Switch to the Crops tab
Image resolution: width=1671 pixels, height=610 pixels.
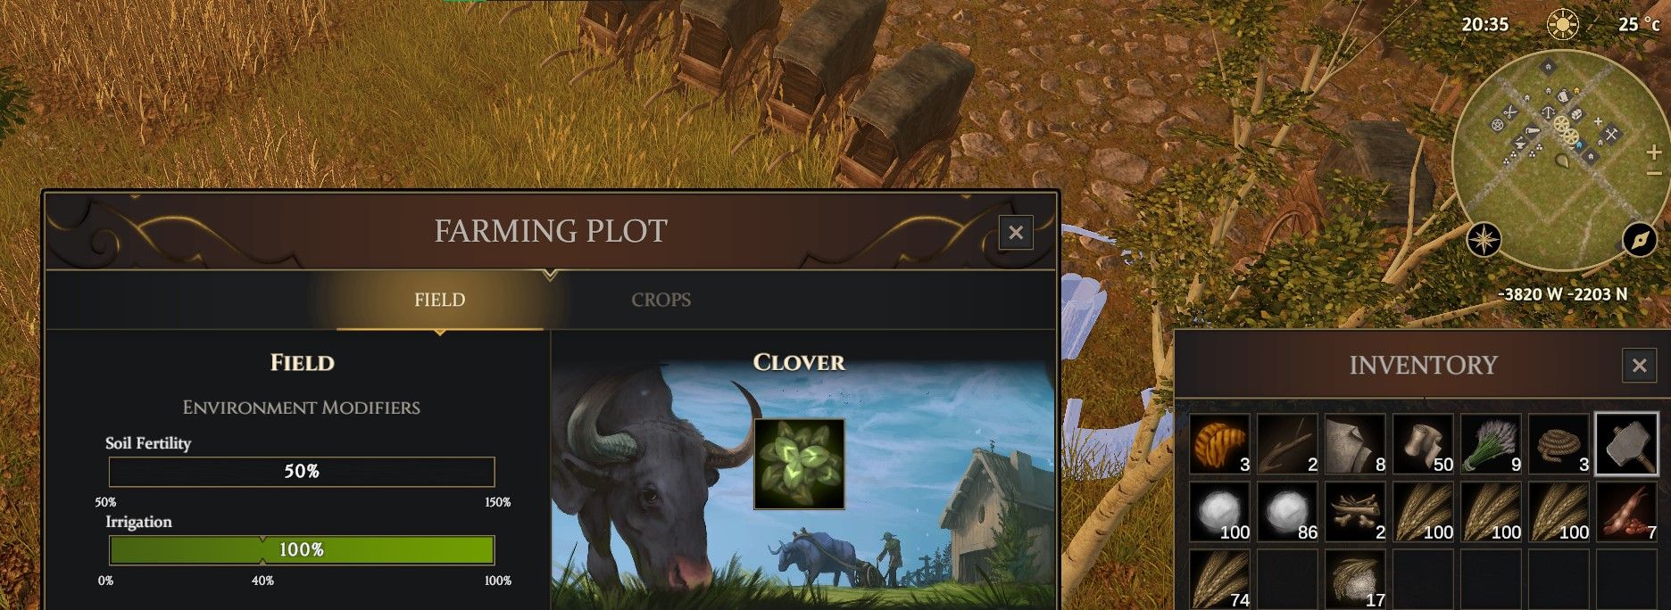pos(661,300)
